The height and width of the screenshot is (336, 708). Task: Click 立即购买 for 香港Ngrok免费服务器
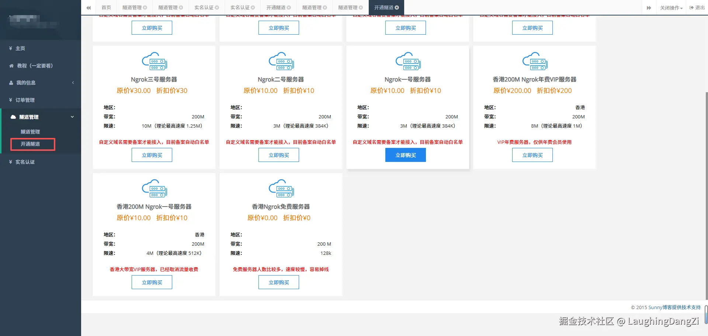click(279, 282)
